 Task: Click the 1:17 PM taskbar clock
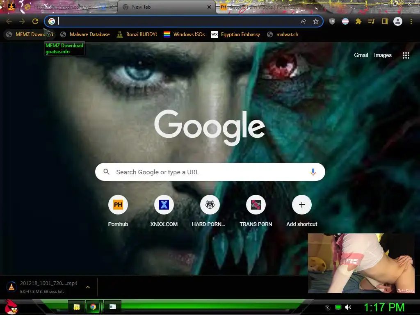pyautogui.click(x=384, y=308)
